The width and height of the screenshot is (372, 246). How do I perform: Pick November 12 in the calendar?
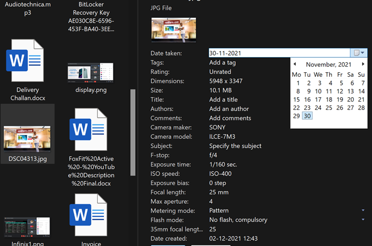[x=340, y=91]
